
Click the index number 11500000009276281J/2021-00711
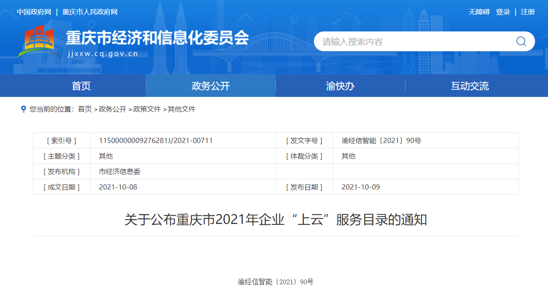coord(156,140)
